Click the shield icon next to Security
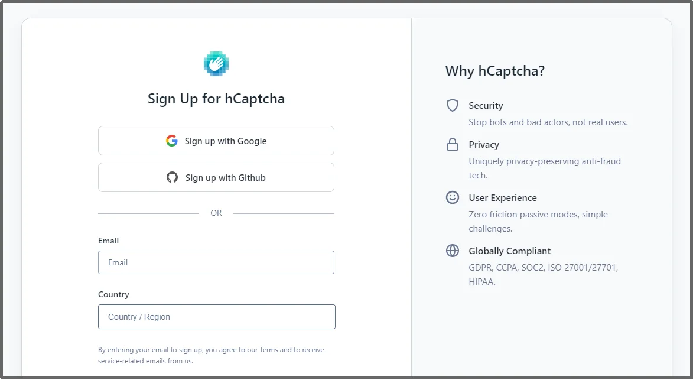693x380 pixels. click(452, 105)
